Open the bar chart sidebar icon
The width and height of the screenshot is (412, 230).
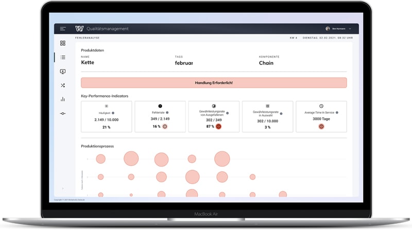coord(62,99)
